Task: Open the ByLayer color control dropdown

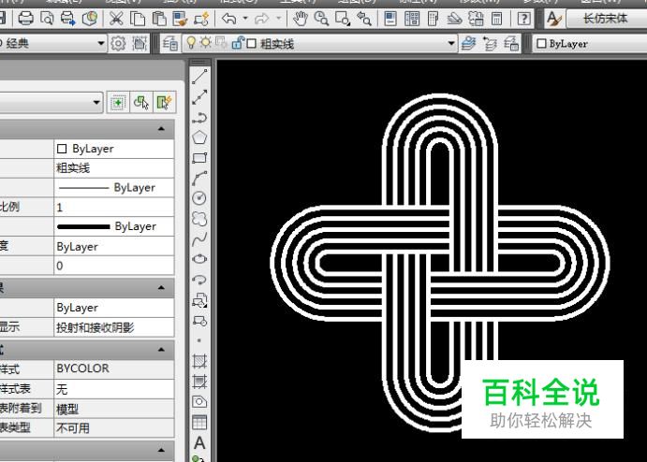Action: 590,43
